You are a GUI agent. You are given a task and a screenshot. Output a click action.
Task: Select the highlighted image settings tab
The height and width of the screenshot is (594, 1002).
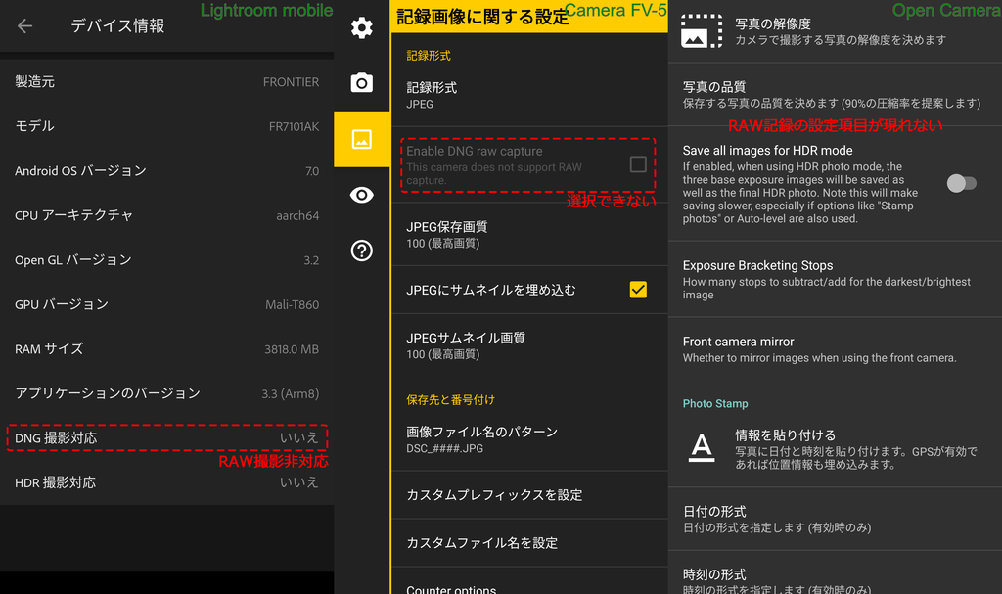(x=362, y=139)
